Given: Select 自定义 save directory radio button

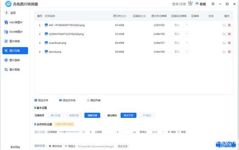Looking at the screenshot, I should click(x=66, y=146).
